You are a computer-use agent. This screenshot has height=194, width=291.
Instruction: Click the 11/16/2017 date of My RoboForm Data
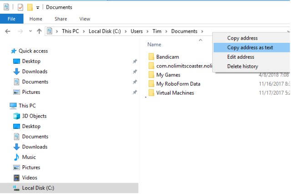point(274,84)
